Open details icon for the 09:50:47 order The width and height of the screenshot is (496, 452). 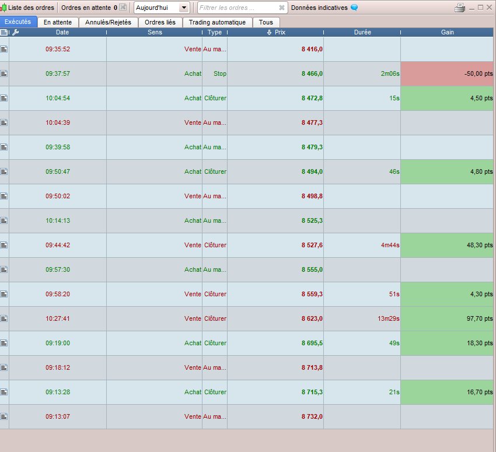click(4, 171)
